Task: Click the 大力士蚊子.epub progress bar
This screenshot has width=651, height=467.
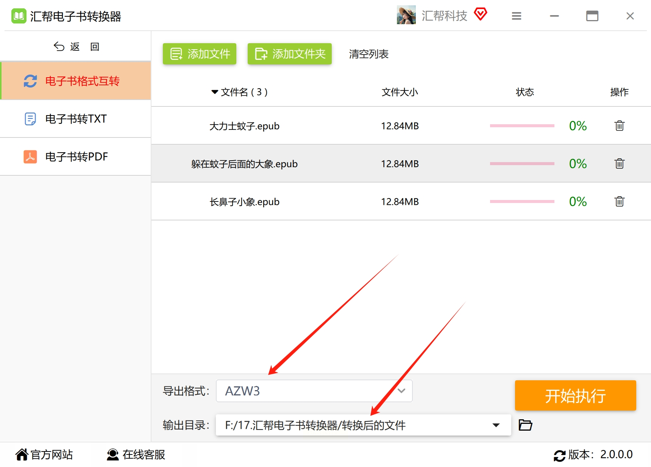Action: click(522, 126)
